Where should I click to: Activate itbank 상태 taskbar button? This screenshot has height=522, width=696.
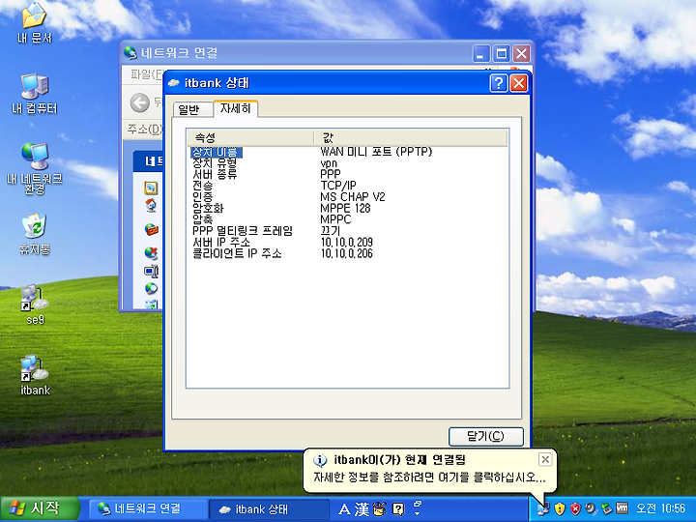click(269, 508)
